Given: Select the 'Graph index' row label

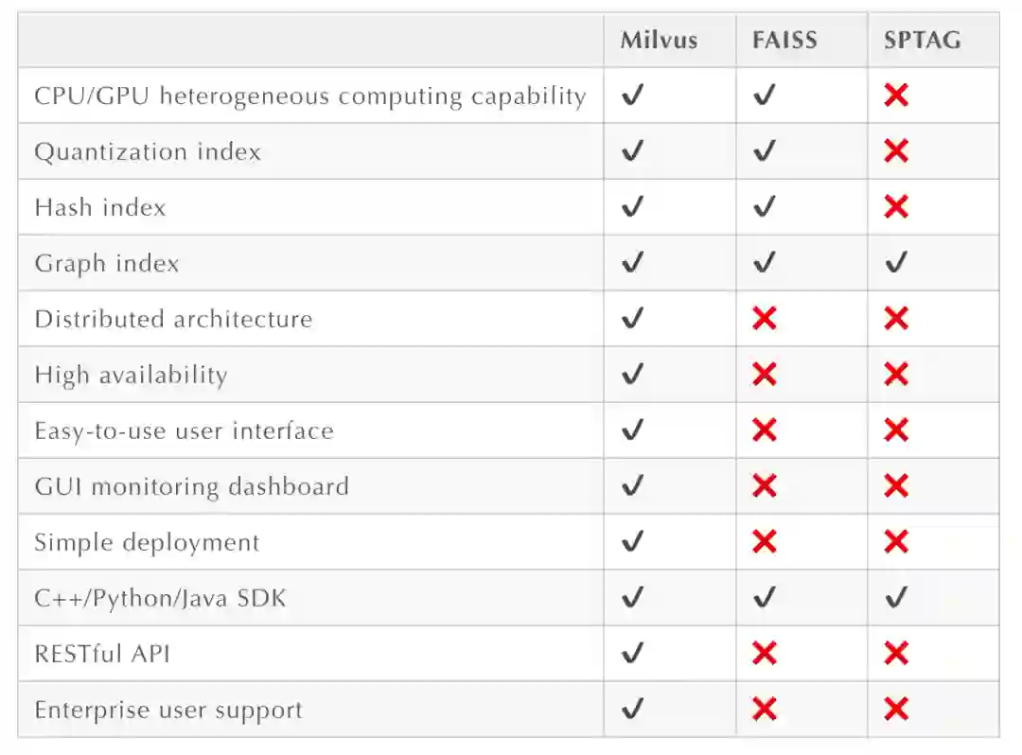Looking at the screenshot, I should [106, 263].
